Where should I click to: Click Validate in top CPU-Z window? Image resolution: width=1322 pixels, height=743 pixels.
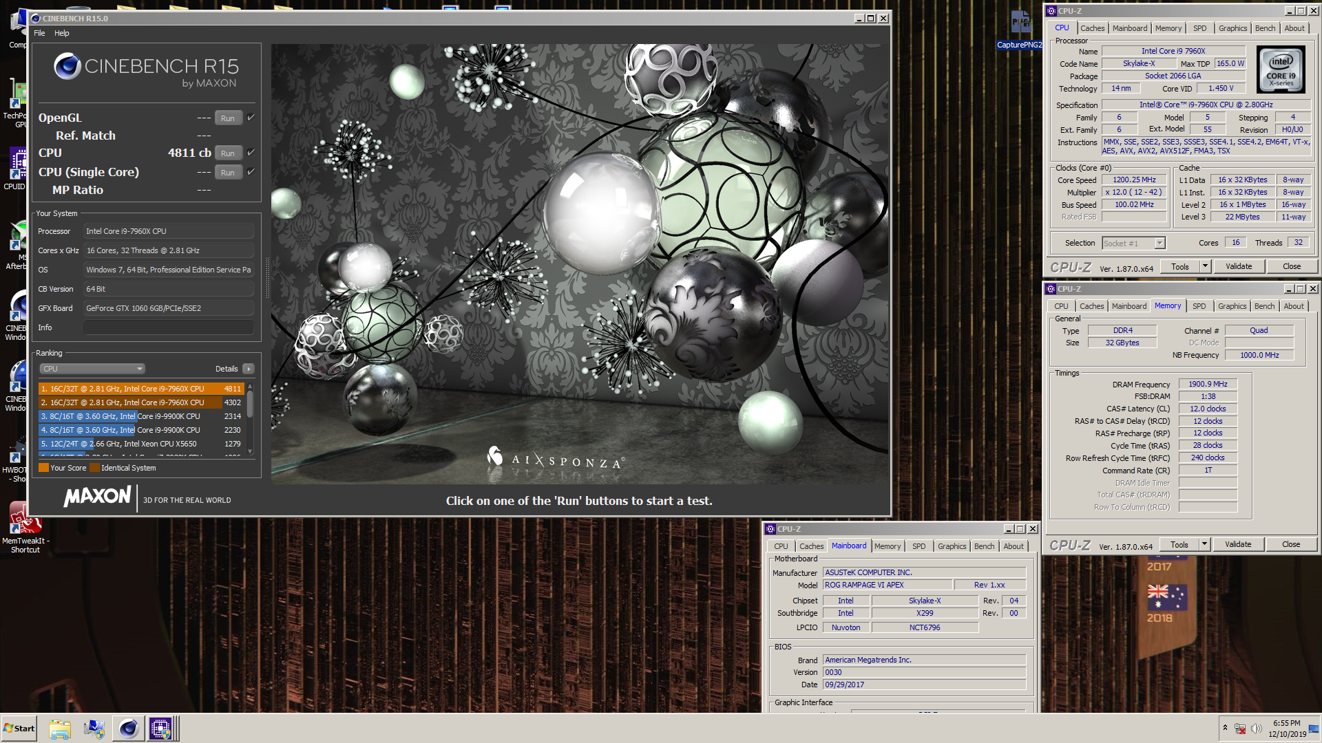coord(1239,266)
